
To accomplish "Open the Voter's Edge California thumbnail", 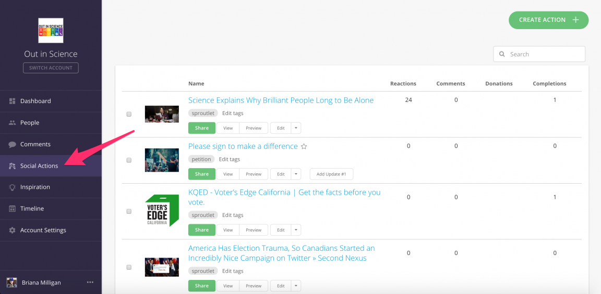I will tap(162, 211).
